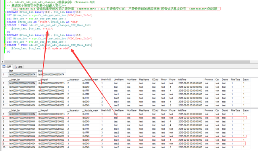258x151 pixels.
Task: Click __$operation cell in row 8 of 10-row grid
Action: [x=68, y=140]
